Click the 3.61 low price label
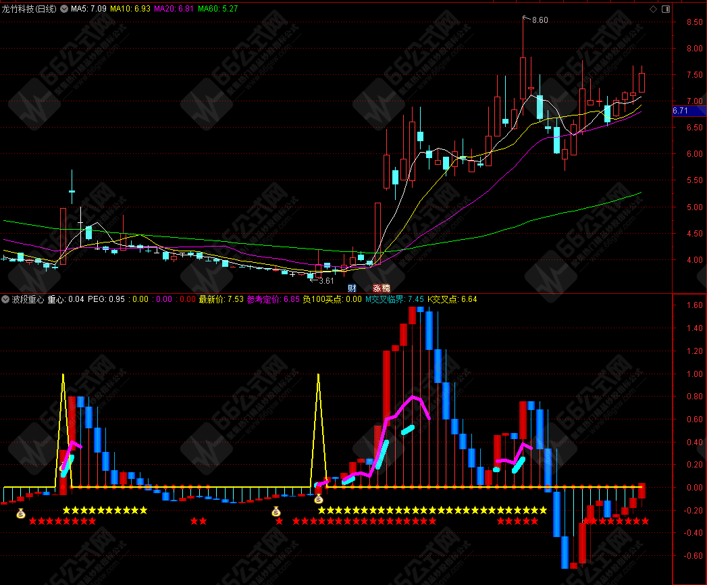 [x=326, y=280]
